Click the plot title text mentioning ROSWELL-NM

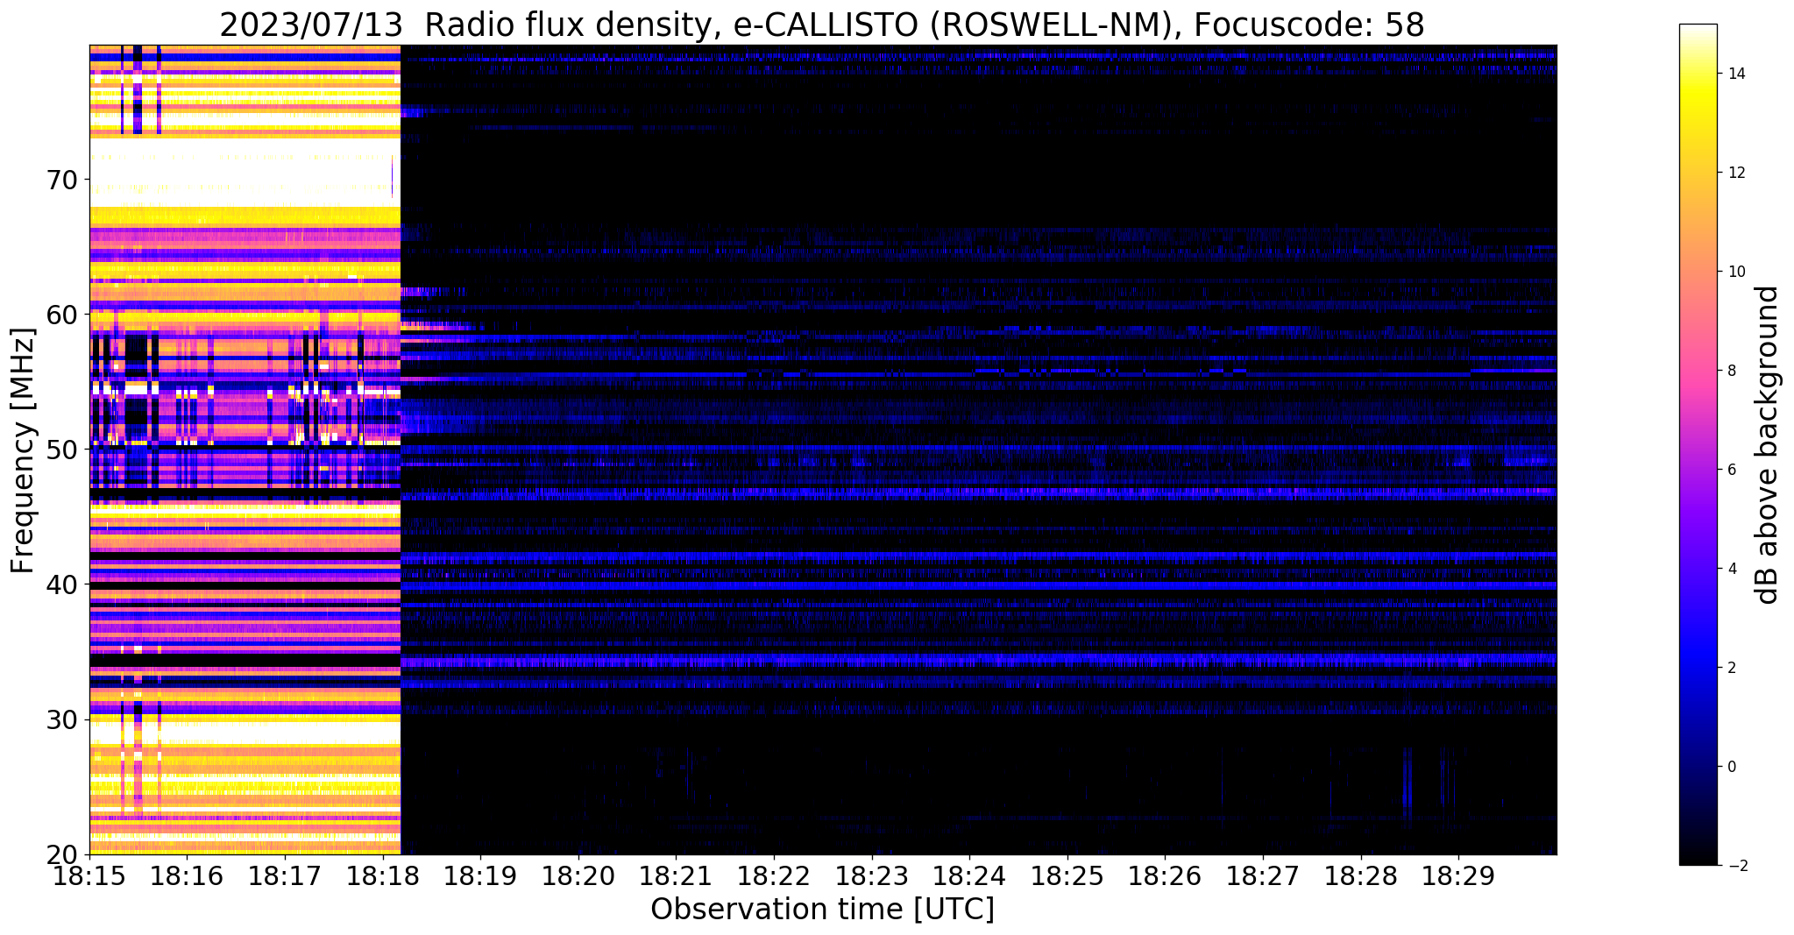point(822,25)
